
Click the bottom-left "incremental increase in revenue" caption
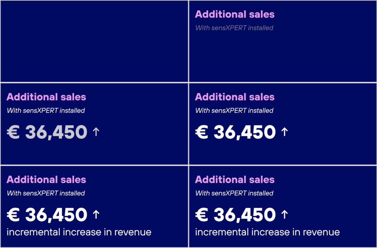pyautogui.click(x=79, y=232)
